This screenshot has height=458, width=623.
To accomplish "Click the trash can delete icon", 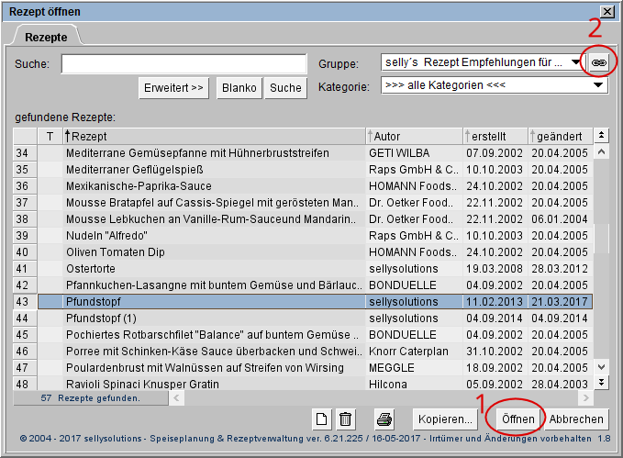I will tap(346, 419).
